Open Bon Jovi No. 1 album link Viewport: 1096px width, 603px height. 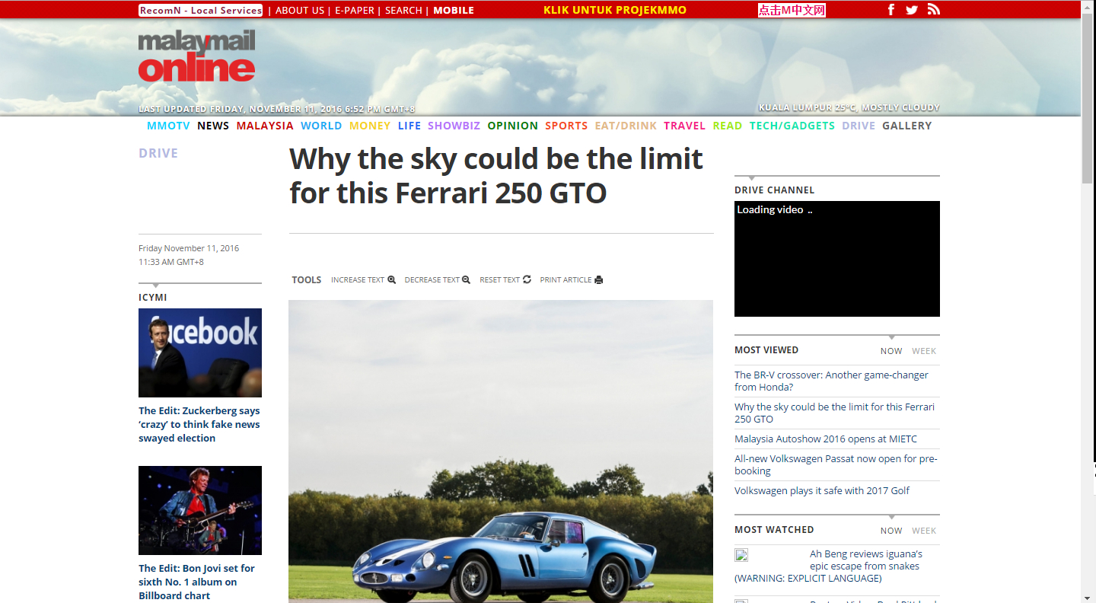(196, 582)
